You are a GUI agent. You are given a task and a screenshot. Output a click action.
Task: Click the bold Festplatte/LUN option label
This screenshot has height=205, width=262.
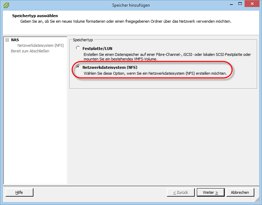(x=97, y=49)
